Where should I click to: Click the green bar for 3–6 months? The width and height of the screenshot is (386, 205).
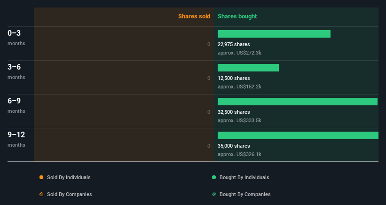tap(248, 68)
